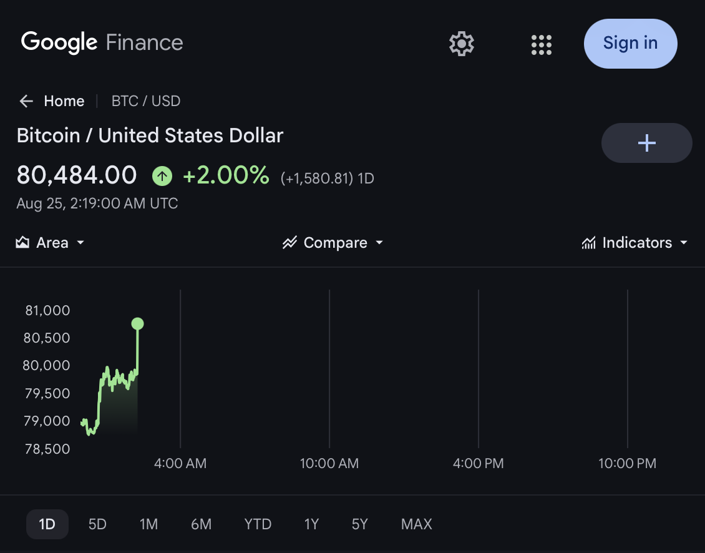Image resolution: width=705 pixels, height=553 pixels.
Task: Click the Compare trend-lines icon
Action: click(289, 243)
